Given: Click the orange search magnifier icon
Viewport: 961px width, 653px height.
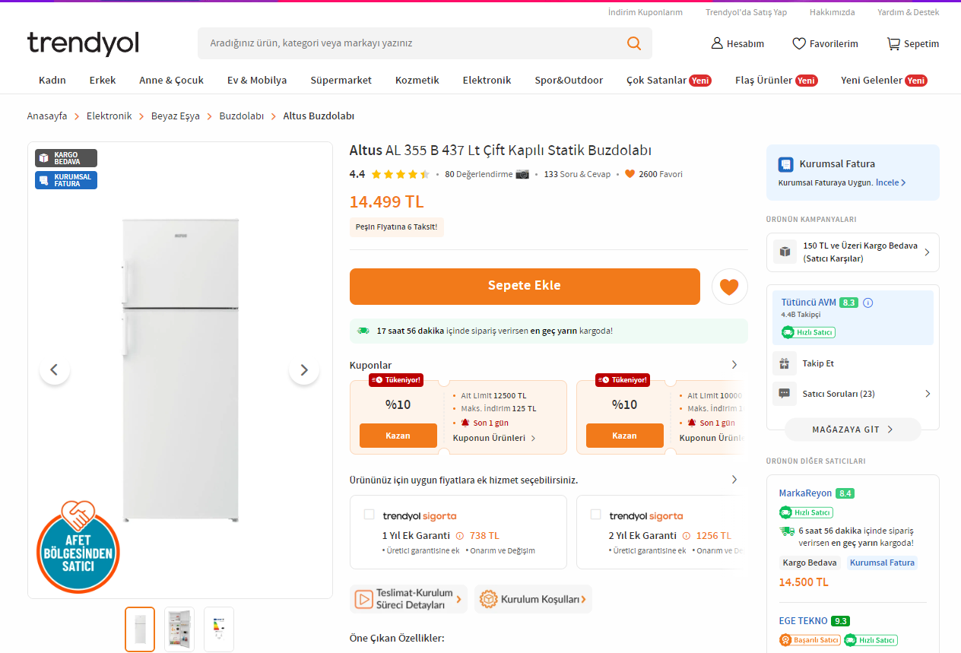Looking at the screenshot, I should point(633,43).
